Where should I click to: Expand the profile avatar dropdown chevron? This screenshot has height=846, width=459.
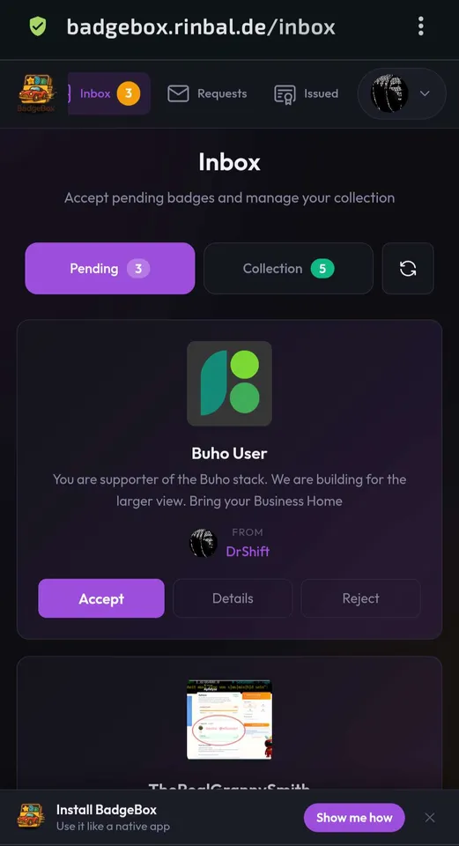425,93
